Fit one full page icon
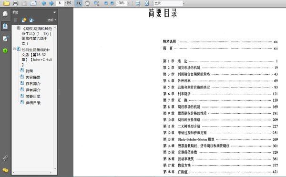The image size is (286, 177). tap(147, 3)
